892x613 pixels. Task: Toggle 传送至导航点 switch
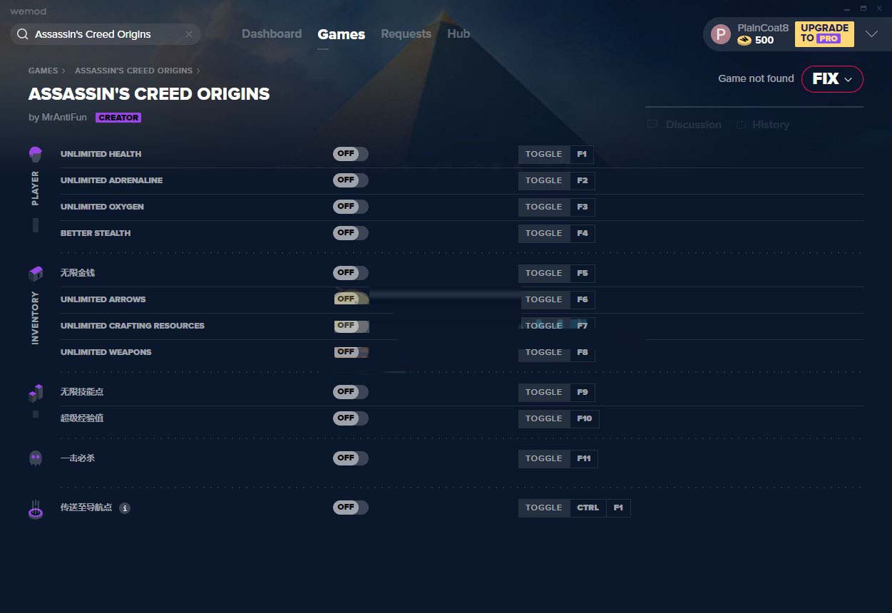(x=351, y=508)
